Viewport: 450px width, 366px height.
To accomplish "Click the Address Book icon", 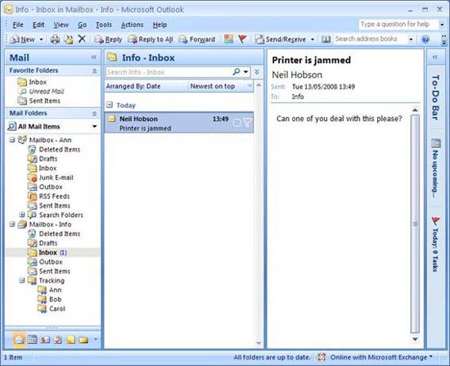I will [x=326, y=39].
